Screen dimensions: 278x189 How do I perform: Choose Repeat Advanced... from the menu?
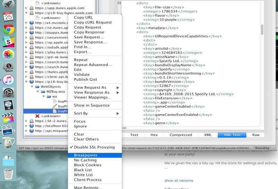[x=95, y=65]
